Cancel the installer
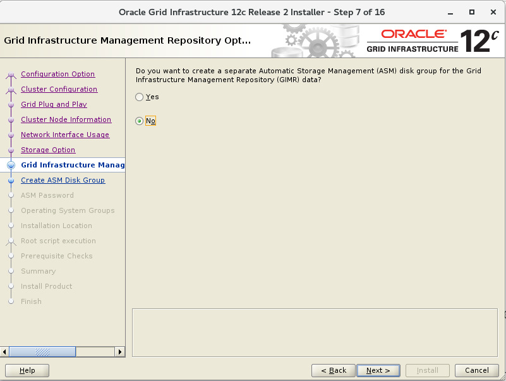The image size is (506, 381). [x=477, y=370]
